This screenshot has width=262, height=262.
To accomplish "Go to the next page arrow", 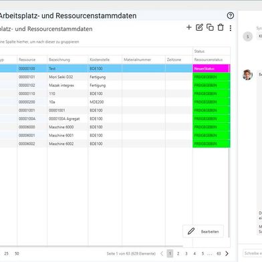I will tap(227, 253).
